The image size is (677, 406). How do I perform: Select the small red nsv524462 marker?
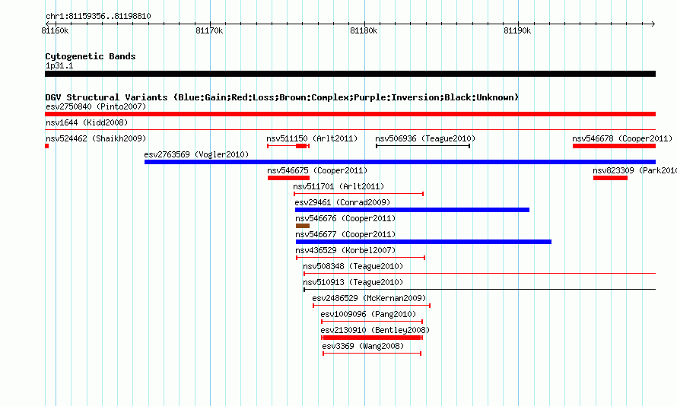46,146
